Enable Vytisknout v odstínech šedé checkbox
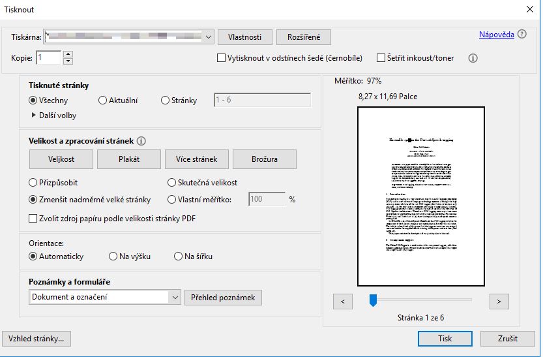Viewport: 543px width, 357px height. click(x=221, y=58)
